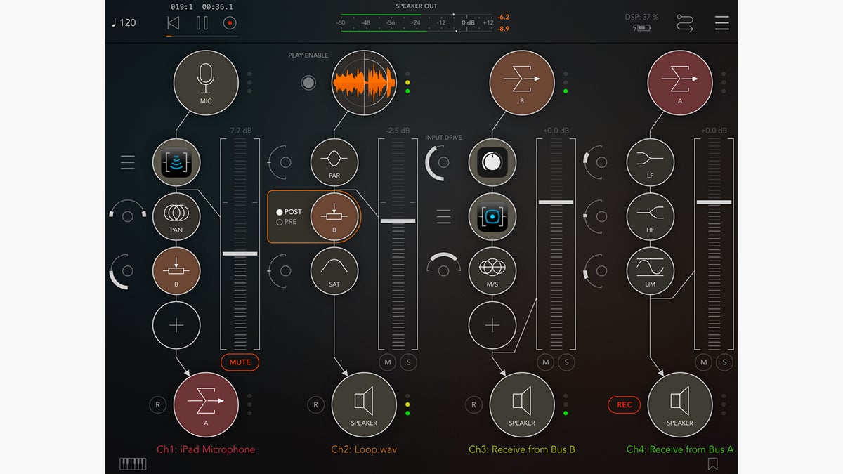Open the LIM limiter node on channel 4
843x474 pixels.
(x=651, y=270)
